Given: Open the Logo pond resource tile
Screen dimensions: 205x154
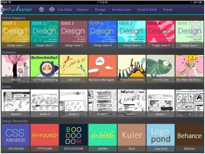Looking at the screenshot, I should click(x=161, y=138).
